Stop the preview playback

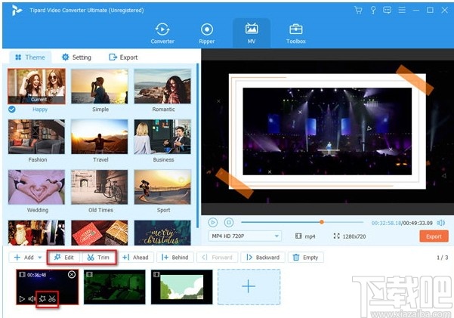[x=229, y=222]
